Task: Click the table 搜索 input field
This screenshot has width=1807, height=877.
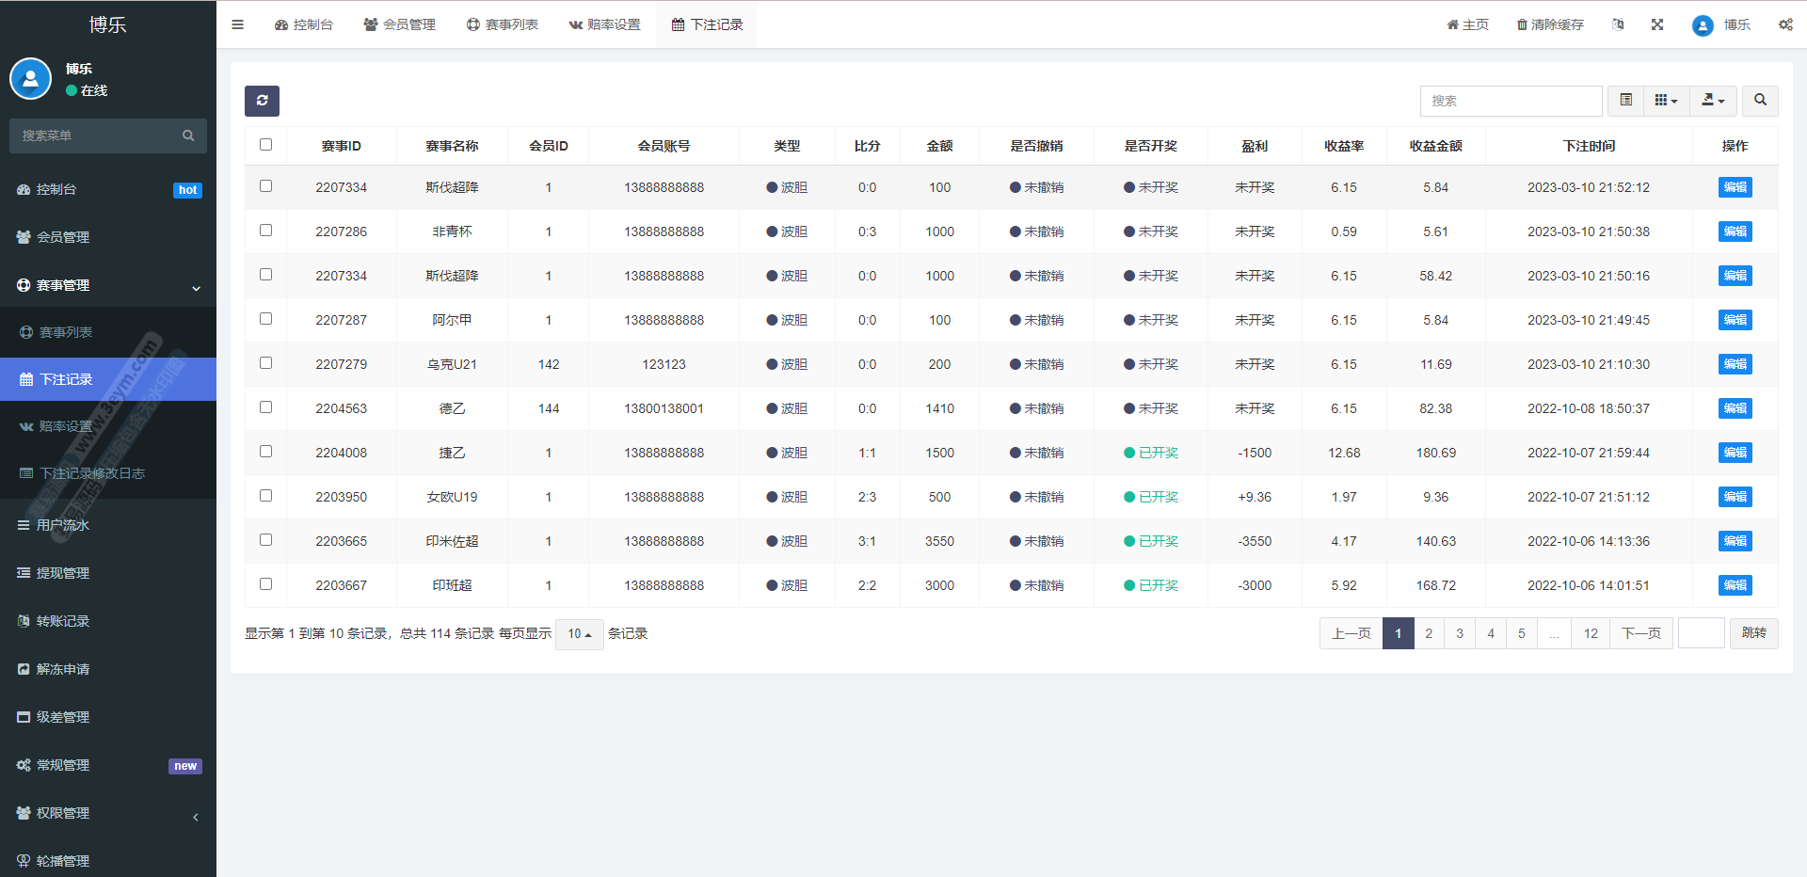Action: coord(1511,101)
